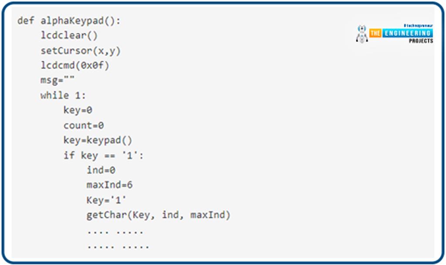Click the last dotted ellipsis line

click(118, 247)
